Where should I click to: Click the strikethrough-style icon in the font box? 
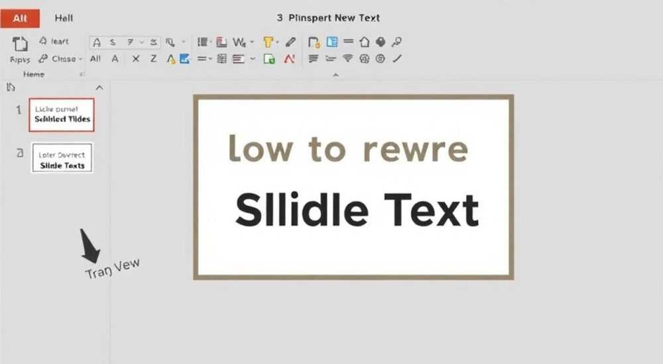[x=154, y=42]
